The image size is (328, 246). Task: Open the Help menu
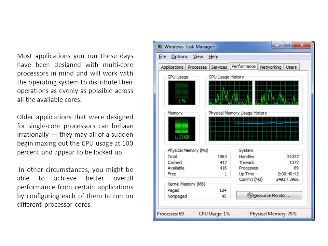click(213, 56)
